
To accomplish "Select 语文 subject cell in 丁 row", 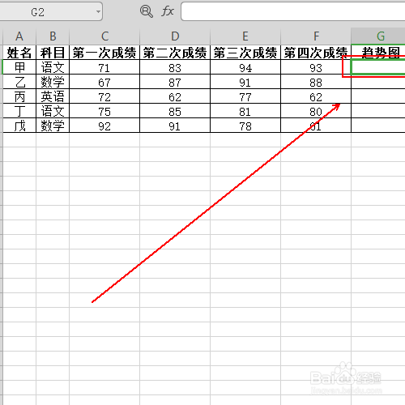I will point(53,111).
